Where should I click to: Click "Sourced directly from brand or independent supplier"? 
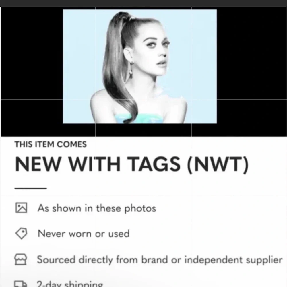coord(160,260)
